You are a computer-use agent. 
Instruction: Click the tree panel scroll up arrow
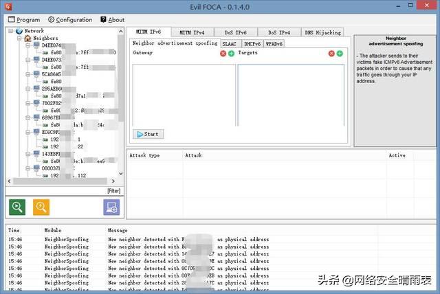(121, 31)
